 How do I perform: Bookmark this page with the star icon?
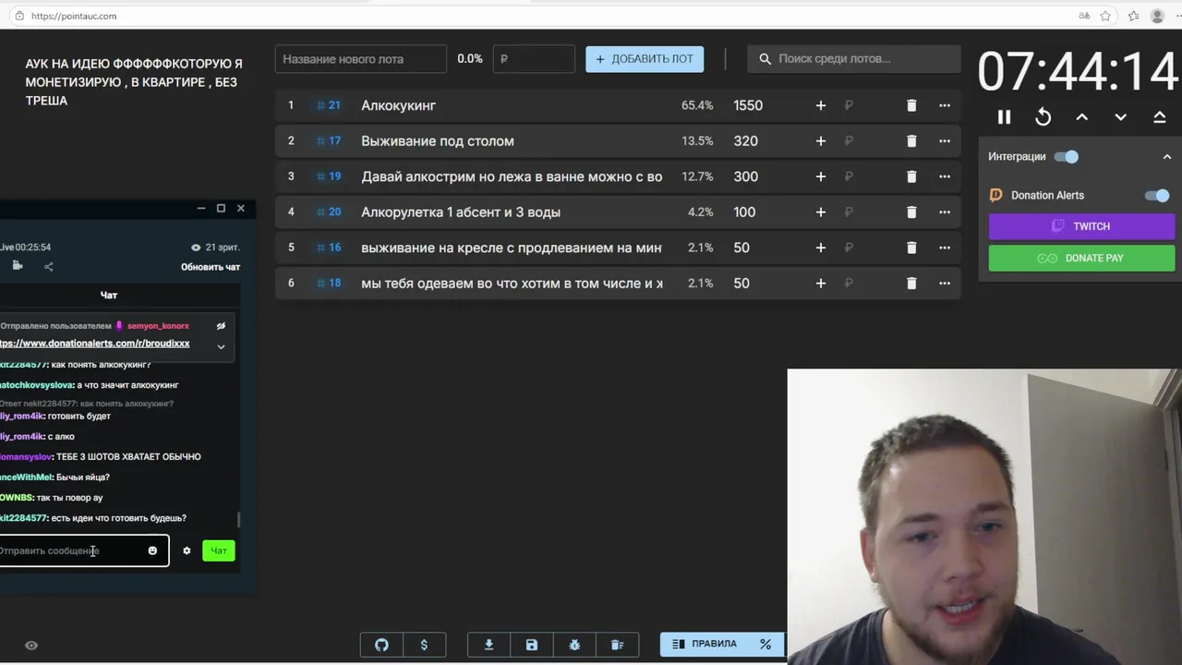point(1105,16)
